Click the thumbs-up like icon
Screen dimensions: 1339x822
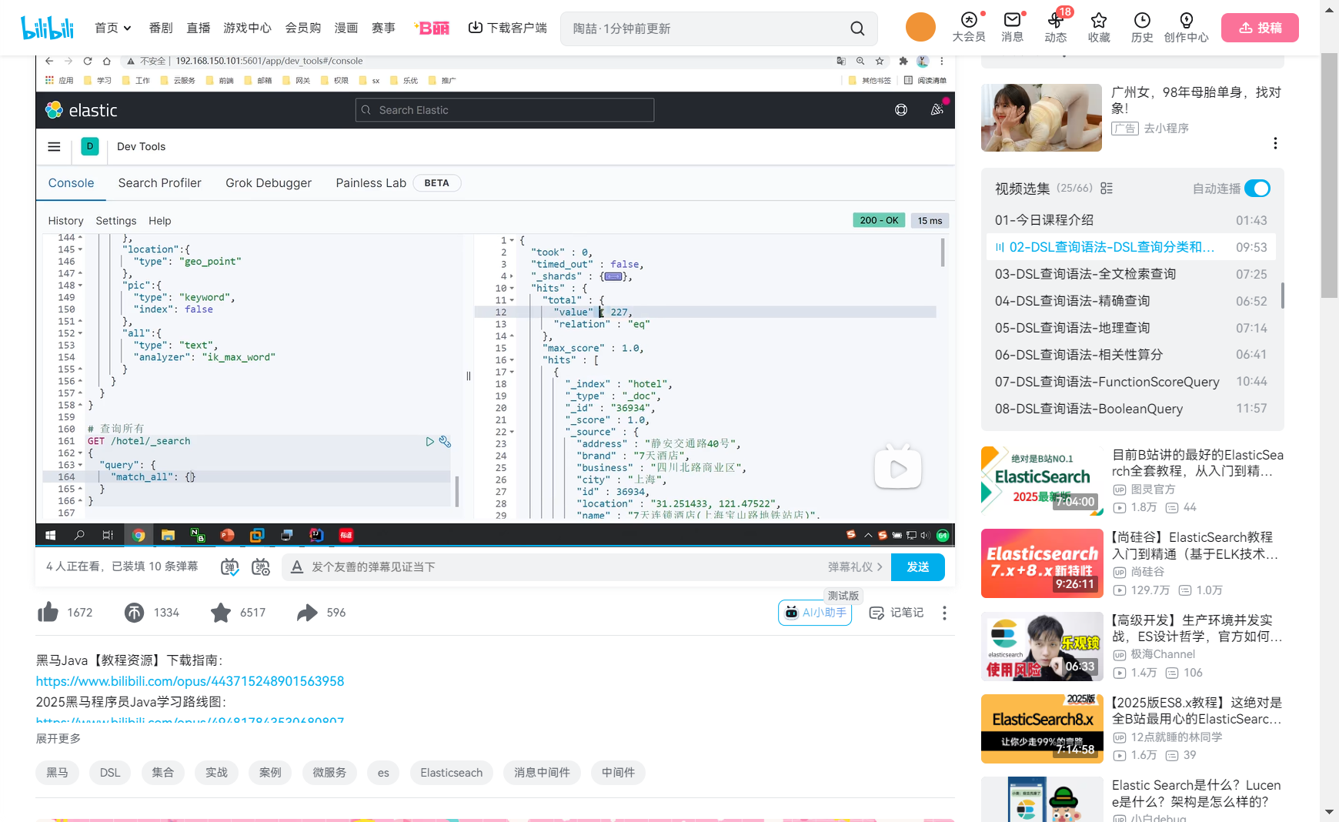47,612
